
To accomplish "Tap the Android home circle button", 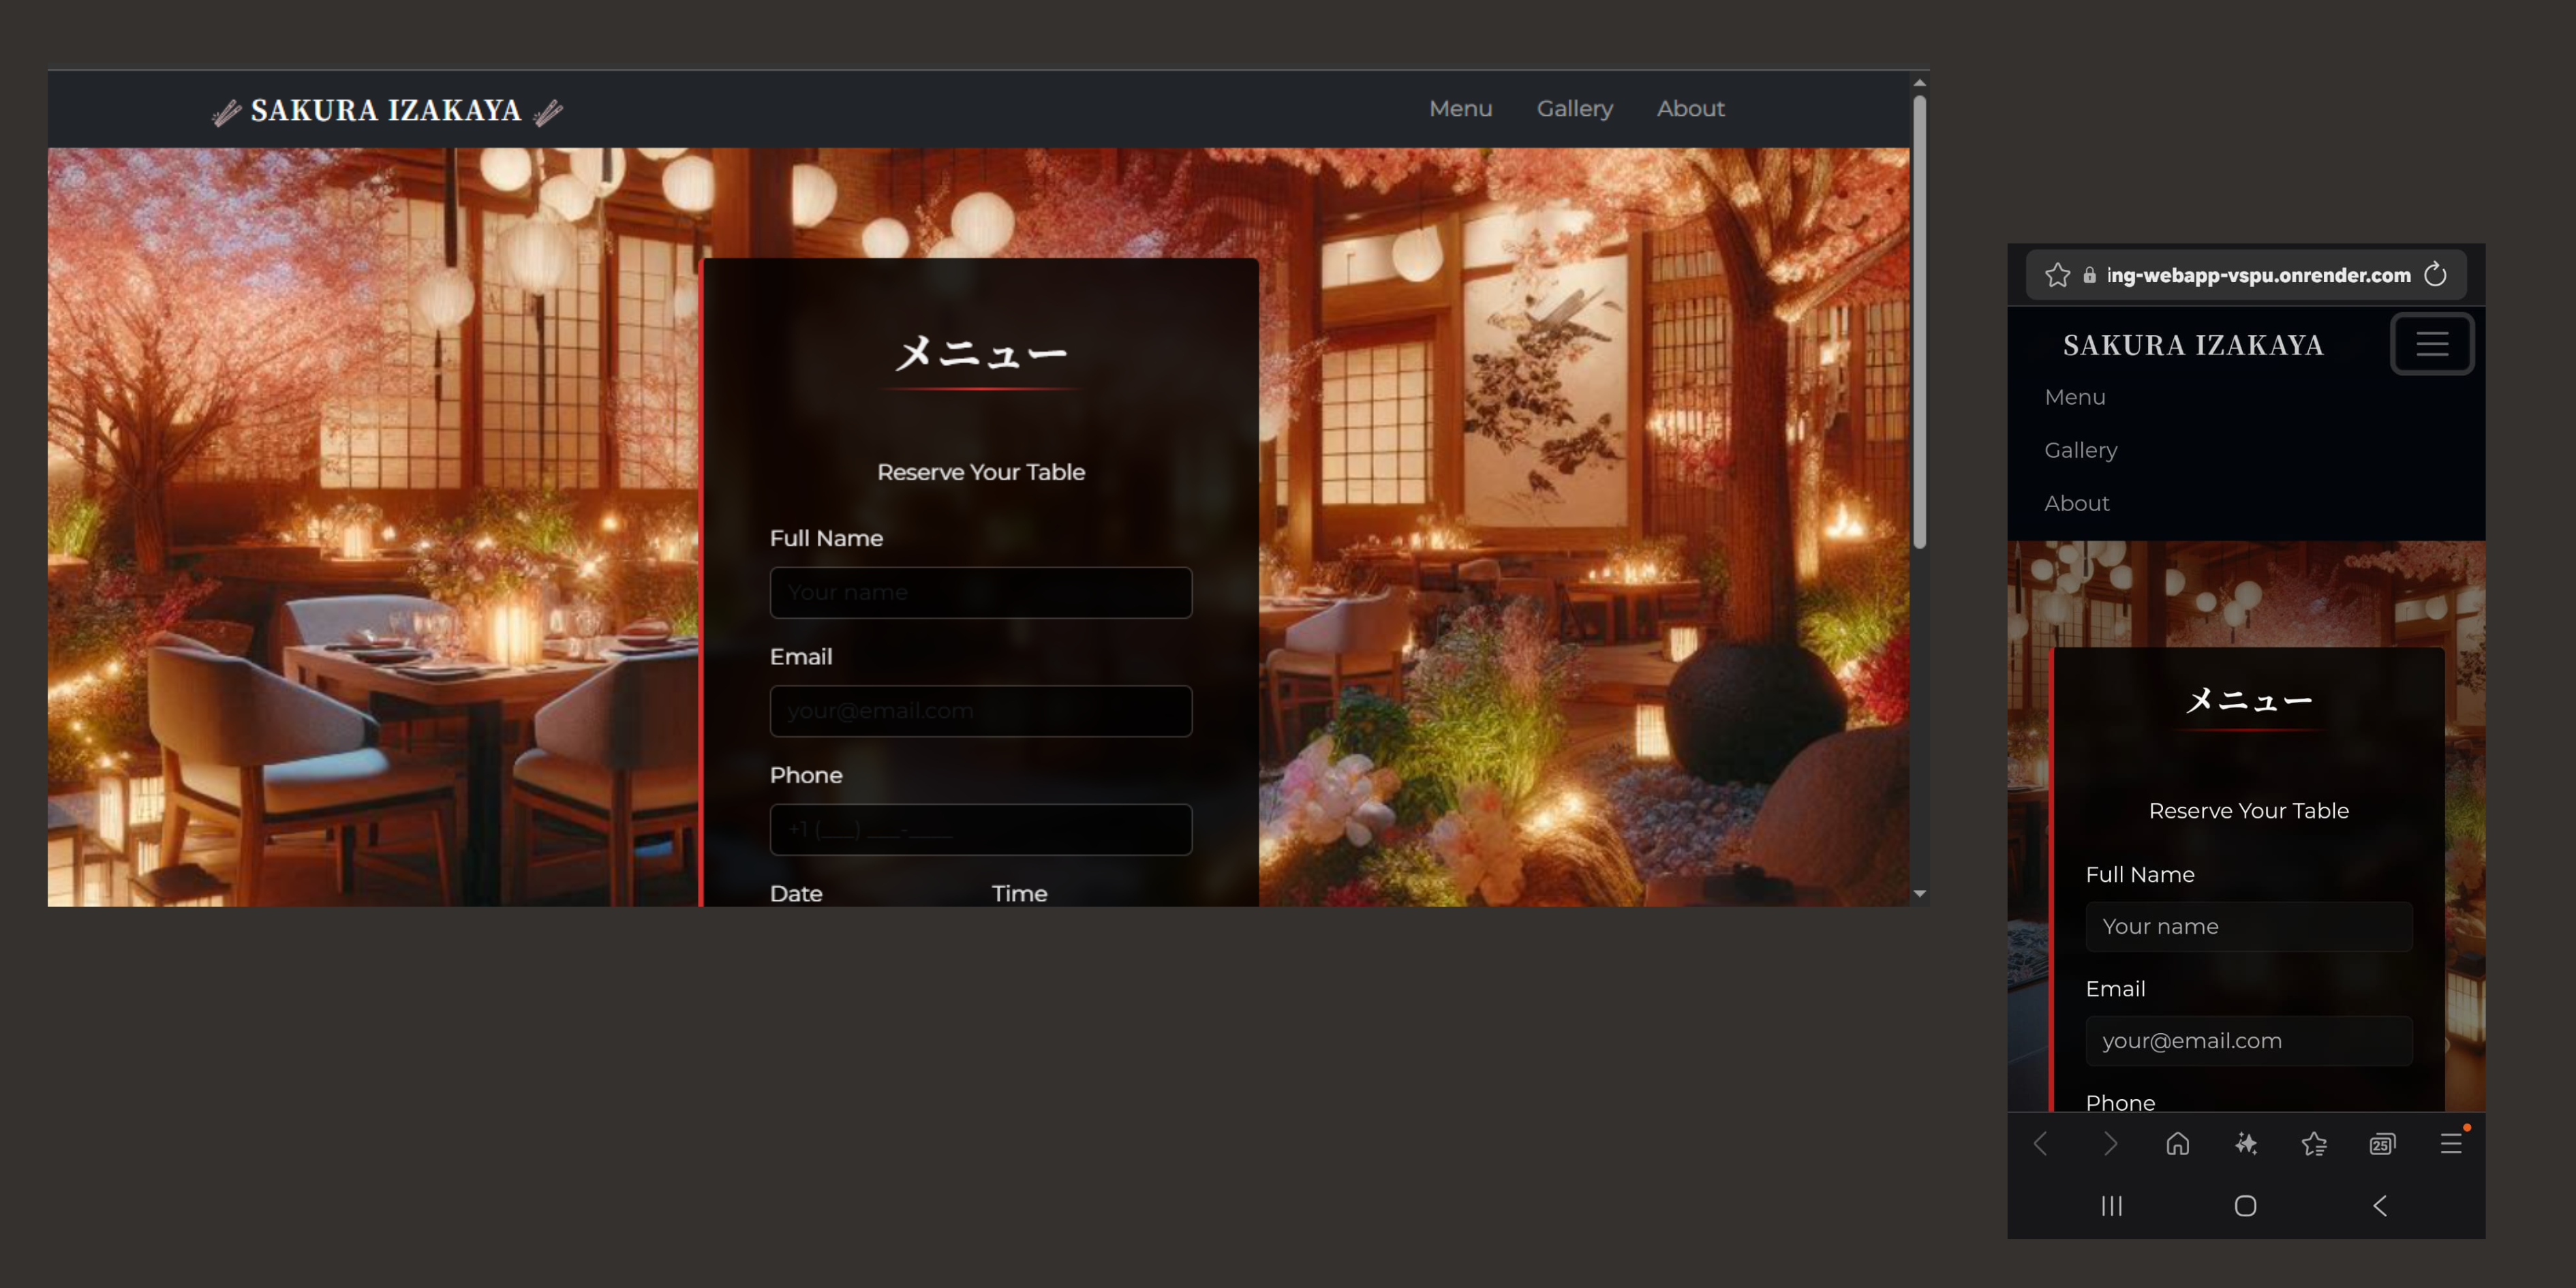I will [2245, 1206].
